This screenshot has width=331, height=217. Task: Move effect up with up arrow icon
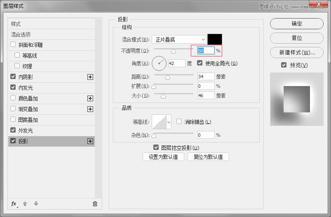(x=25, y=204)
